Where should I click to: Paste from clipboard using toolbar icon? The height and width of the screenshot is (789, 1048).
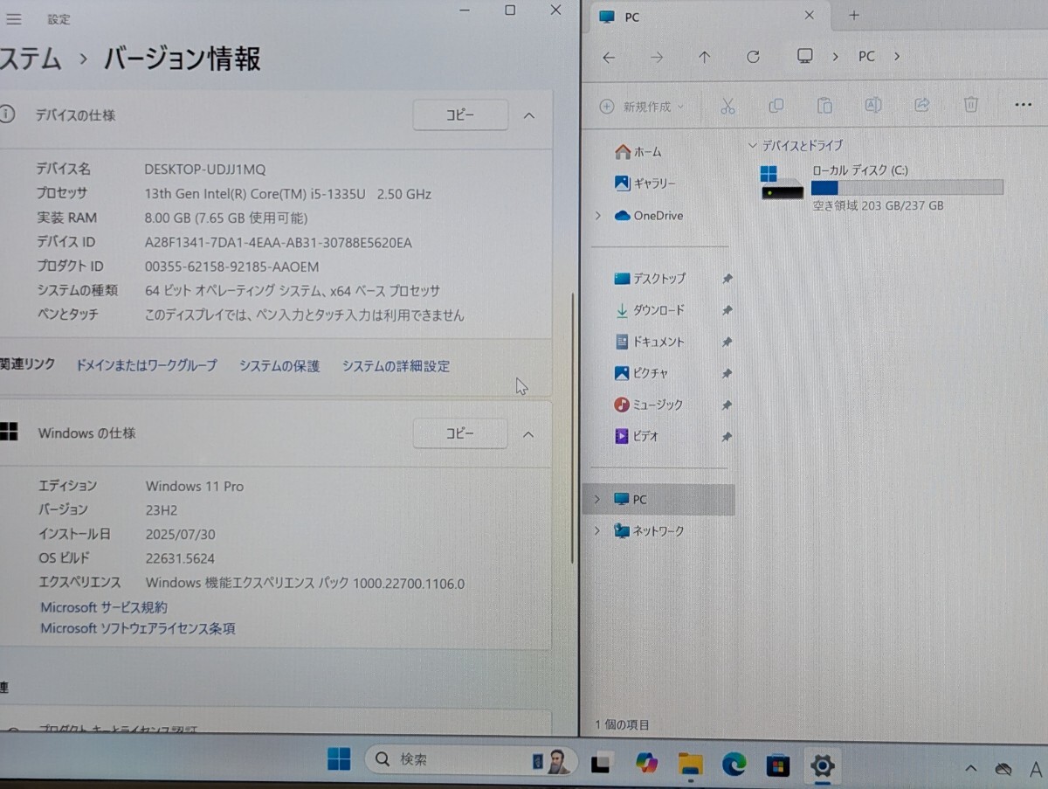pos(824,105)
